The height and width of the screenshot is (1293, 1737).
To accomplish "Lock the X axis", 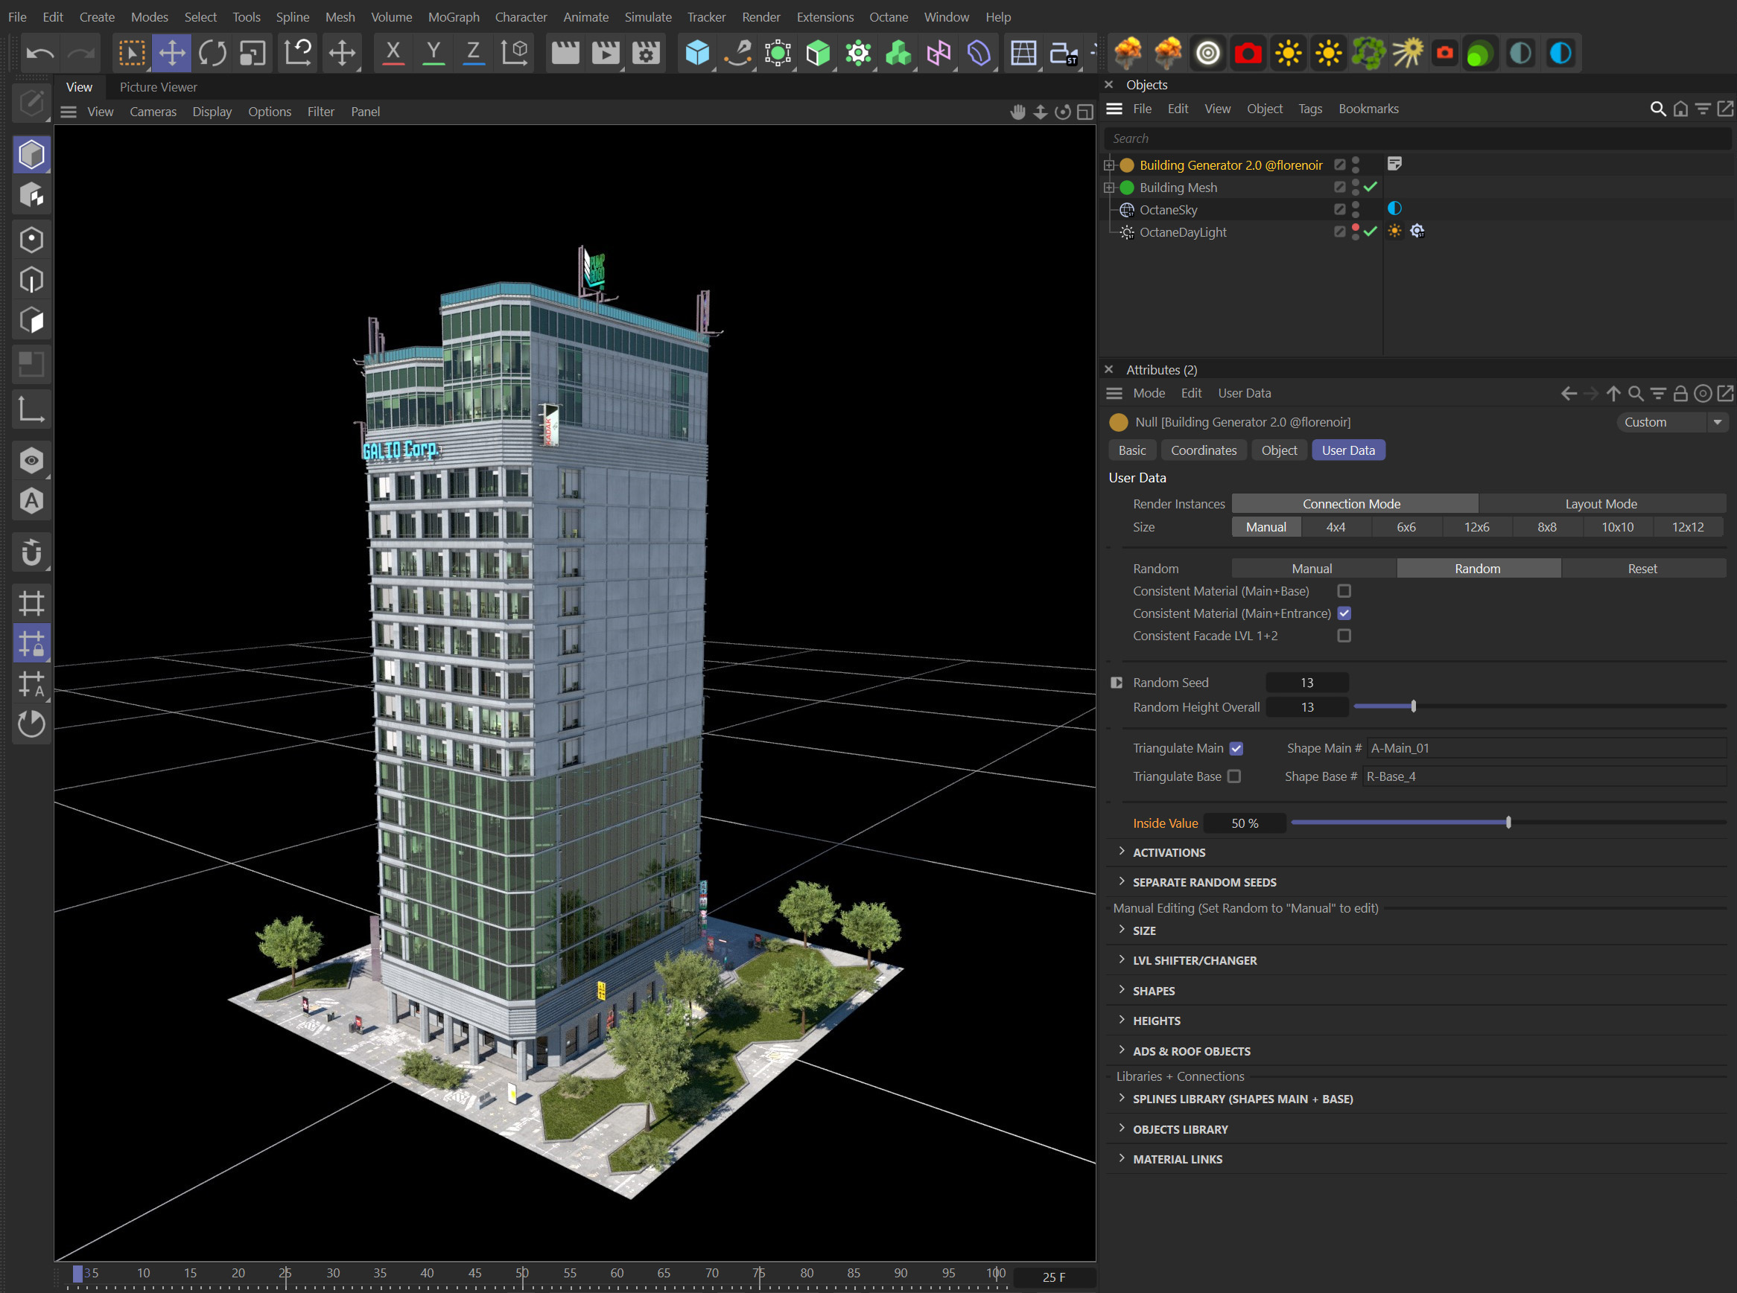I will pyautogui.click(x=393, y=52).
